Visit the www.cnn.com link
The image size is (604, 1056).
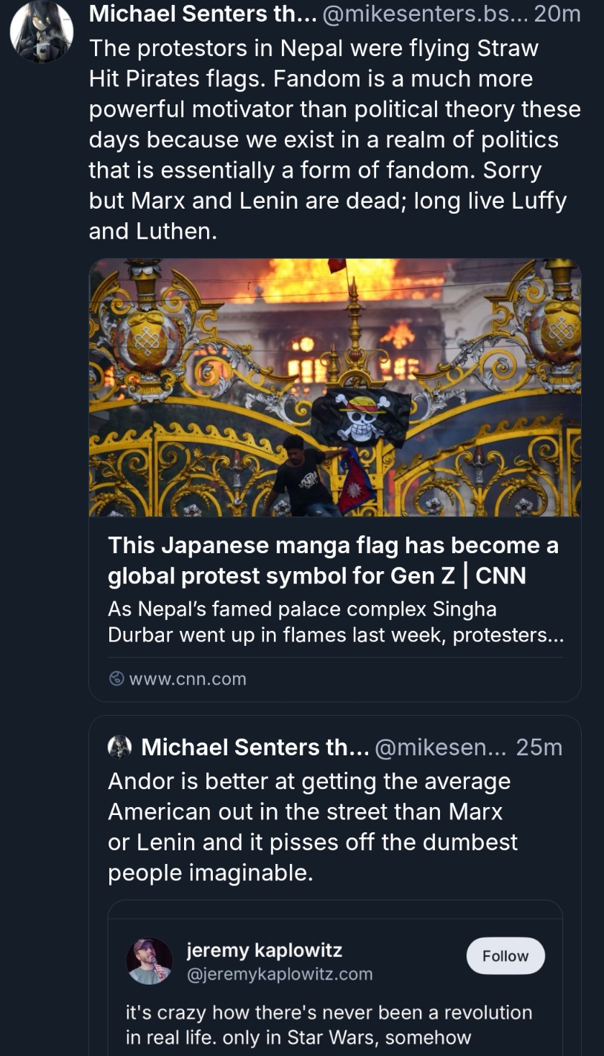pos(187,678)
